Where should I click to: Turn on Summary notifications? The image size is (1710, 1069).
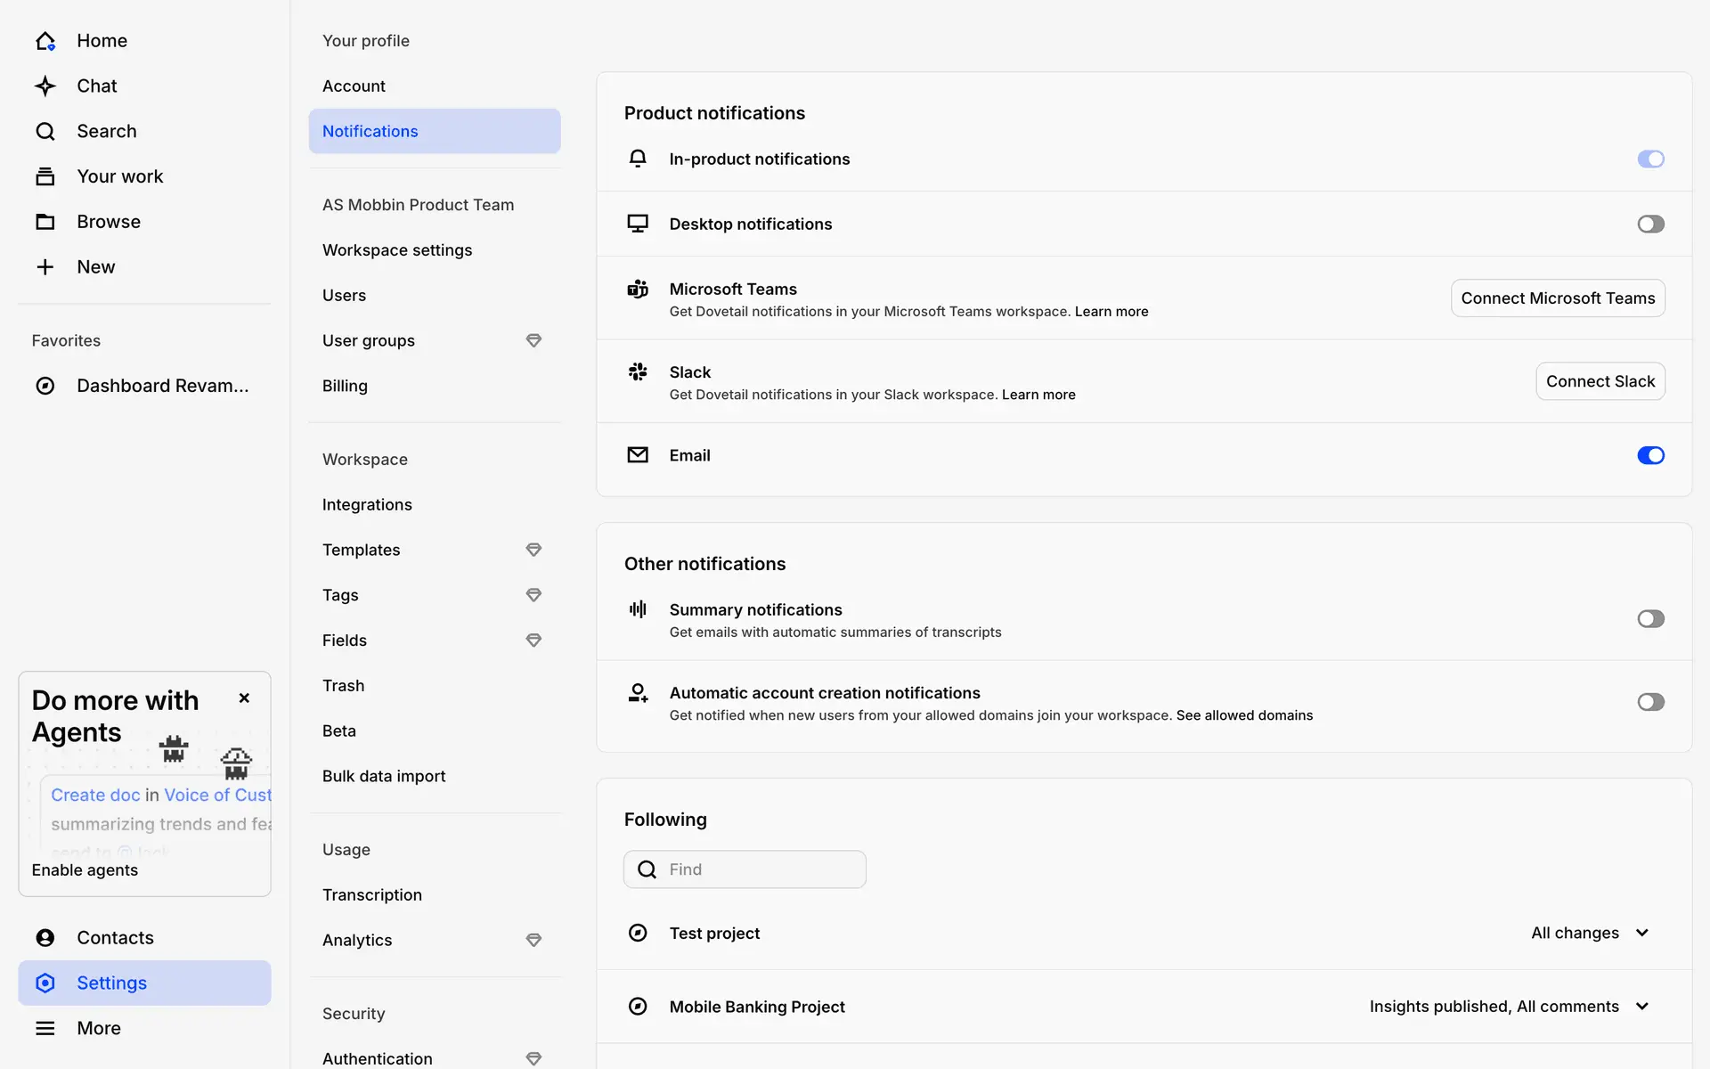pos(1650,618)
